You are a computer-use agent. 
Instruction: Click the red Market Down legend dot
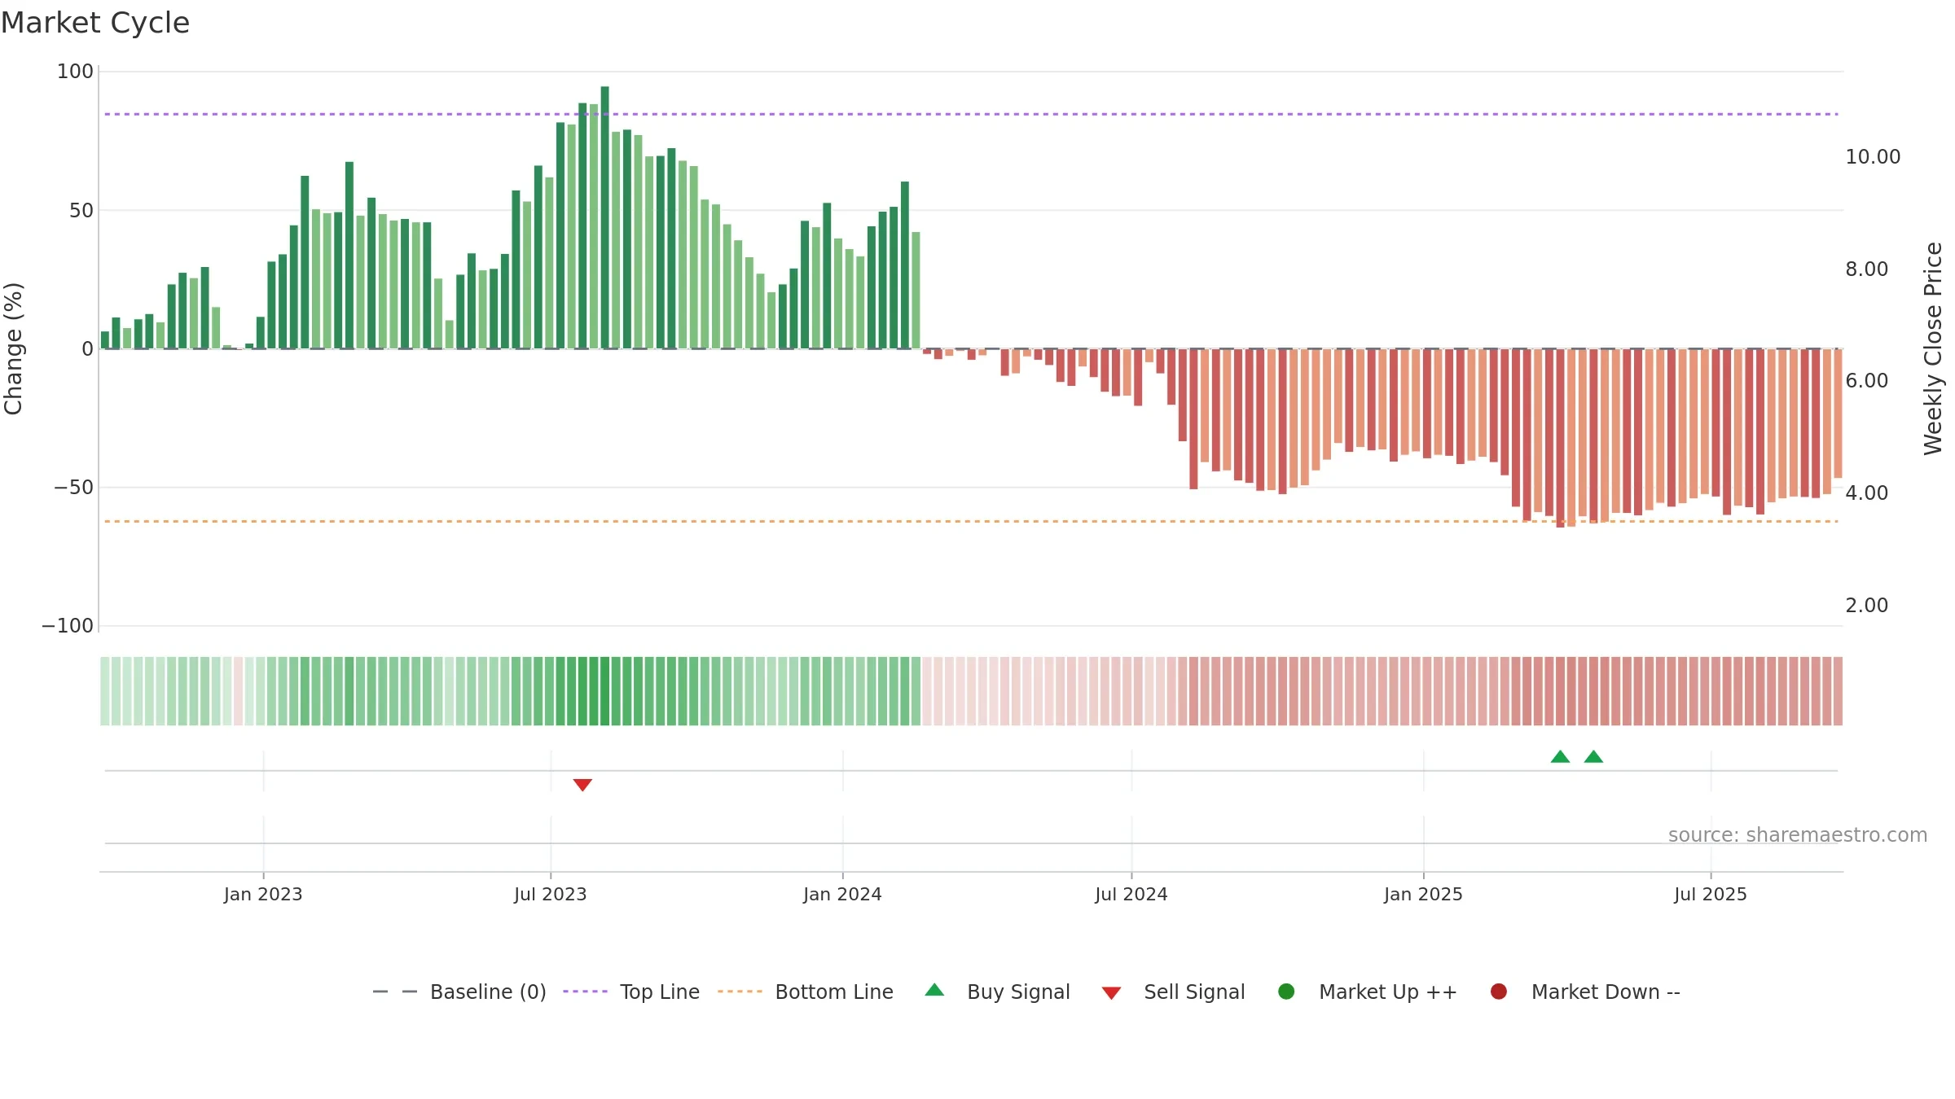pos(1498,992)
